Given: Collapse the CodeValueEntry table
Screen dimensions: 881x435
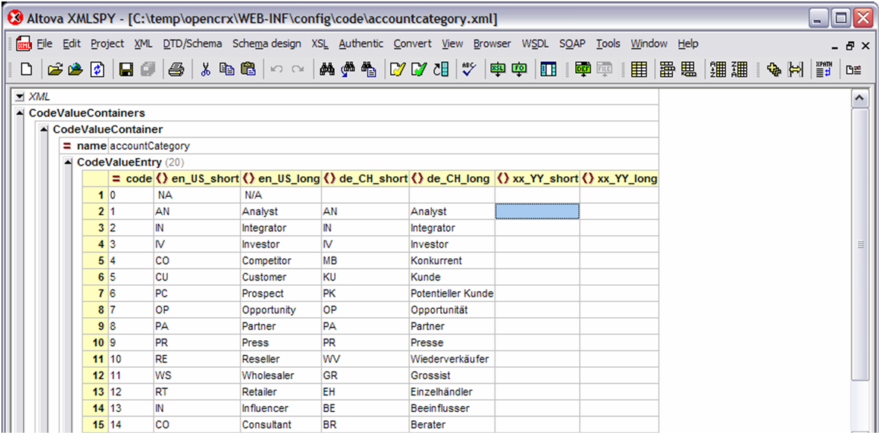Looking at the screenshot, I should pos(69,163).
